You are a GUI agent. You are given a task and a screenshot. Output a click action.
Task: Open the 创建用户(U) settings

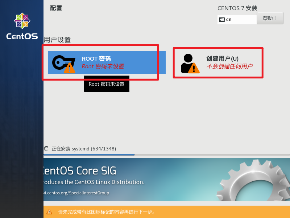coord(218,63)
